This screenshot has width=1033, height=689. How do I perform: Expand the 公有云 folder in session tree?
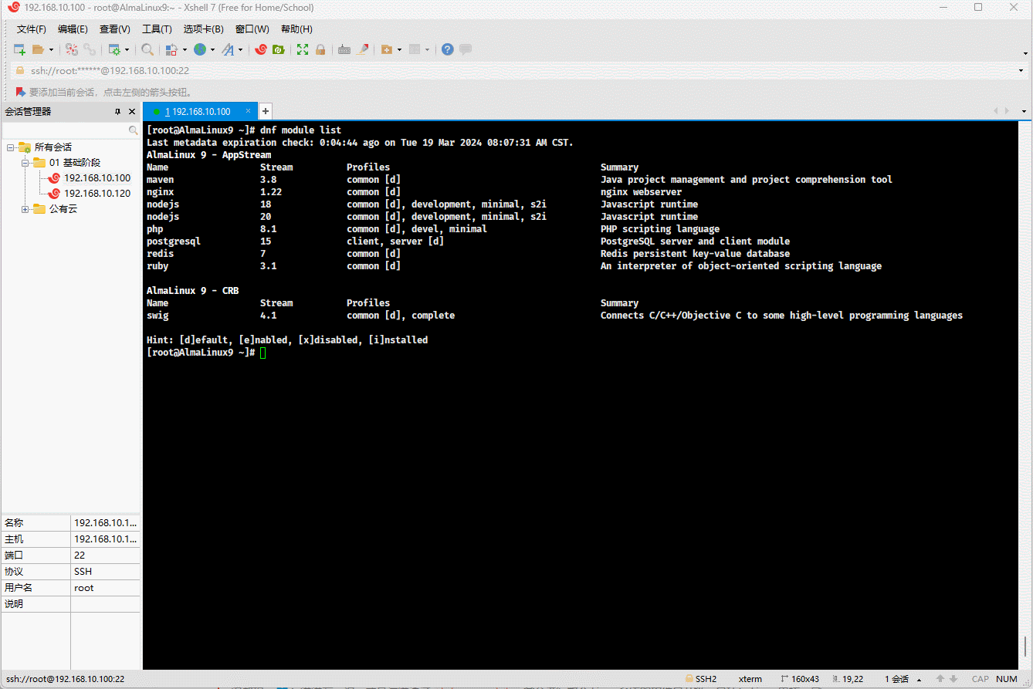coord(25,209)
